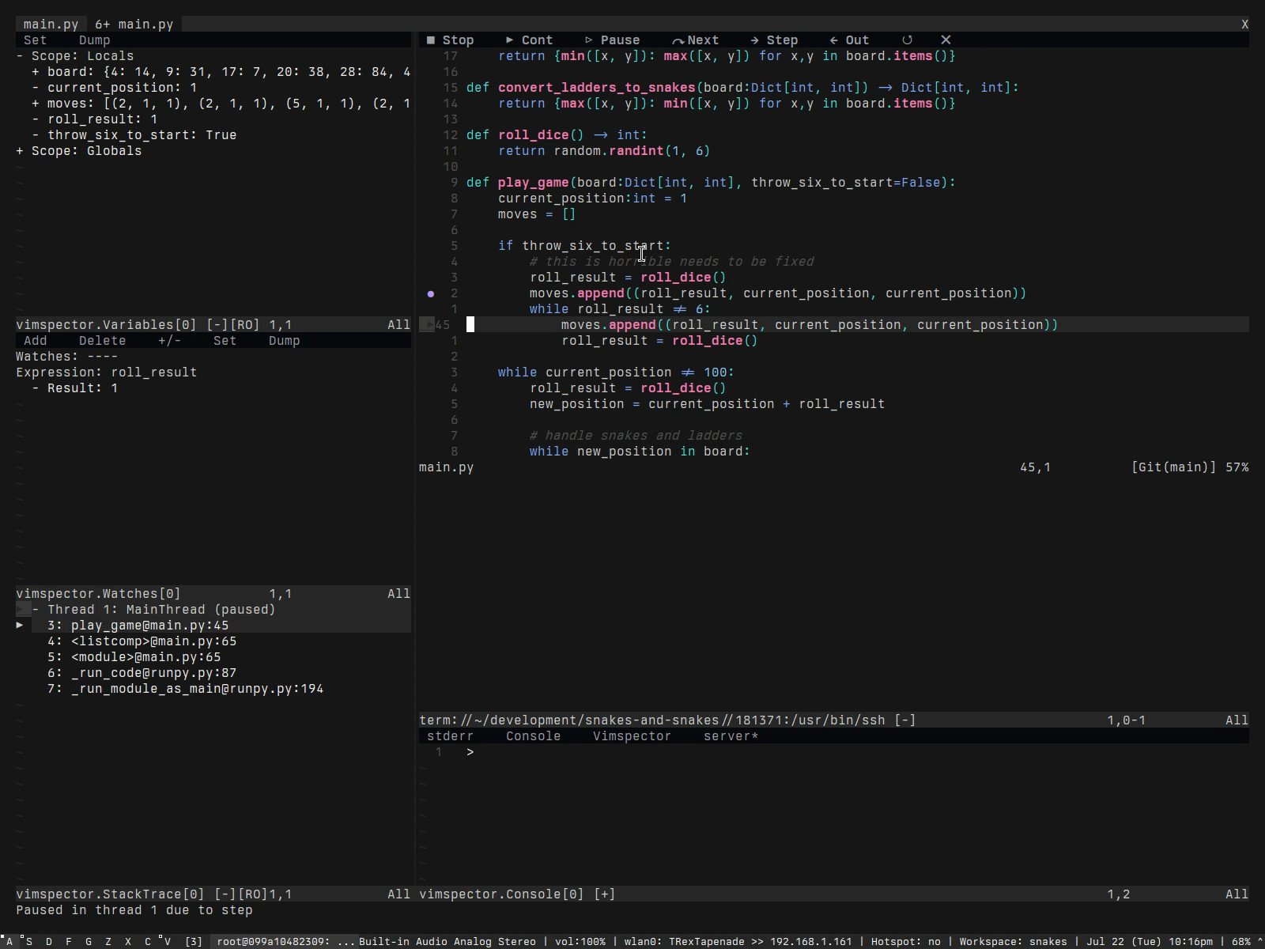Viewport: 1265px width, 949px height.
Task: Switch to the Console tab
Action: point(533,735)
